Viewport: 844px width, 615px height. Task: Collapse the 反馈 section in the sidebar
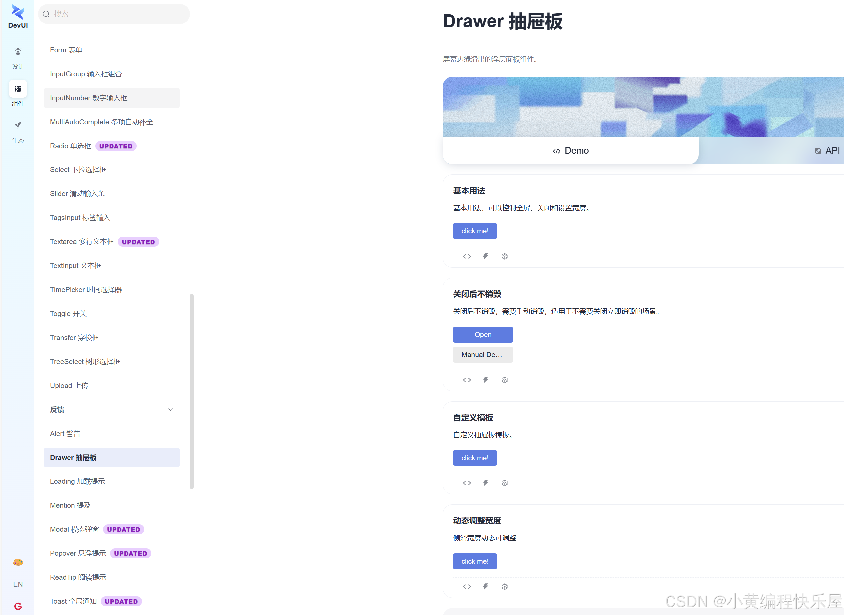pos(171,409)
